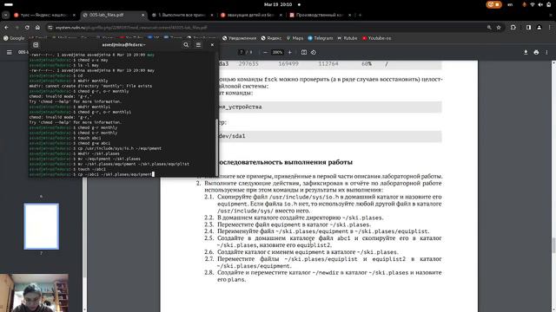Click the terminal vertical scrollbar
This screenshot has height=312, width=556.
point(216,147)
